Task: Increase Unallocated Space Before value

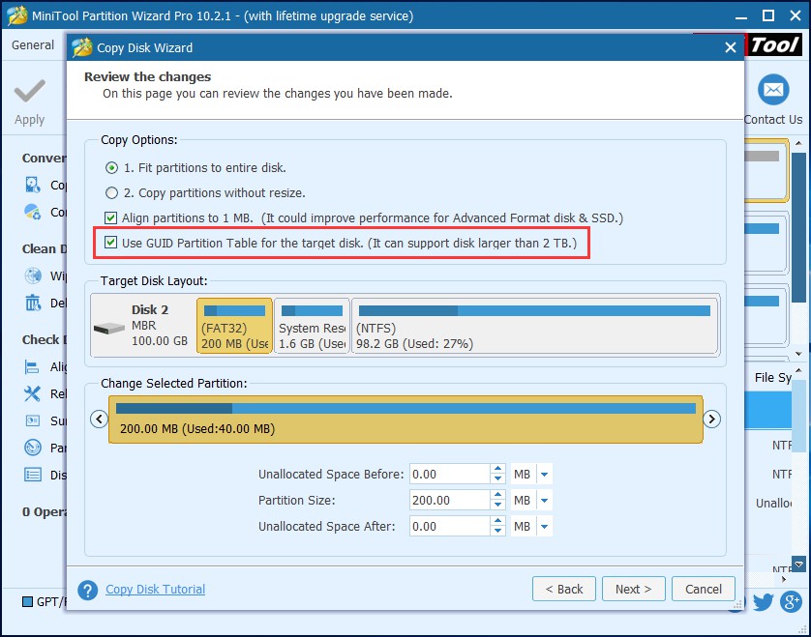Action: pos(497,469)
